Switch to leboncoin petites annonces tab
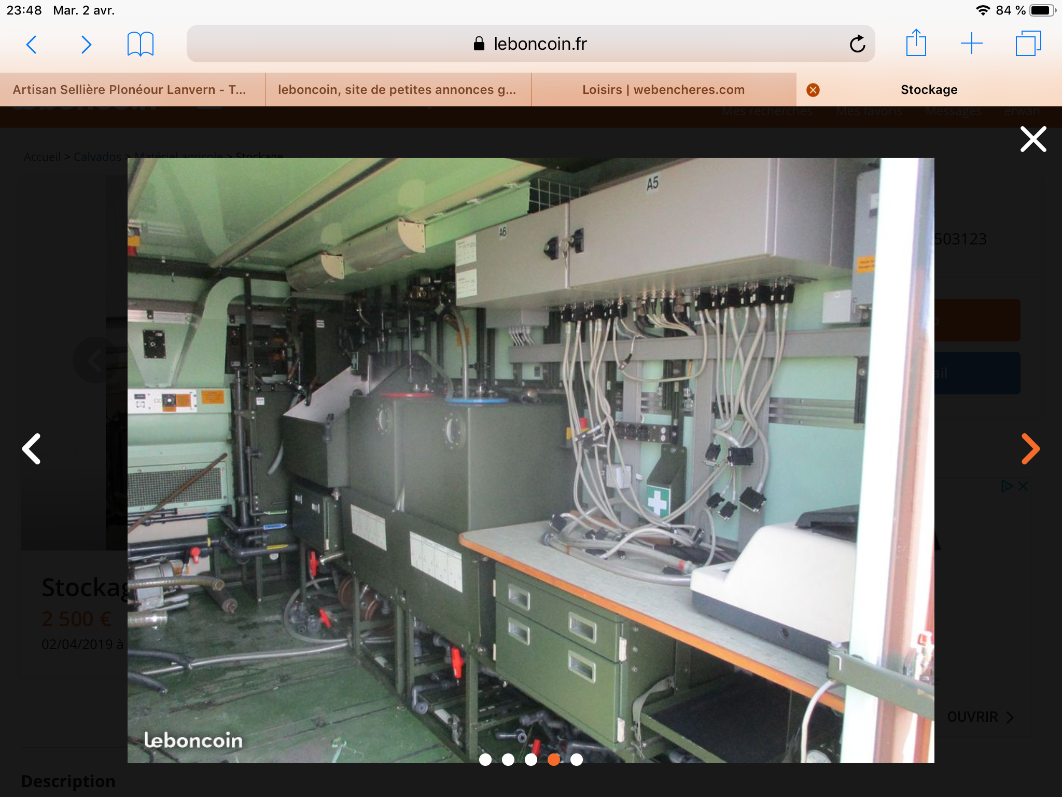This screenshot has width=1062, height=797. [397, 90]
